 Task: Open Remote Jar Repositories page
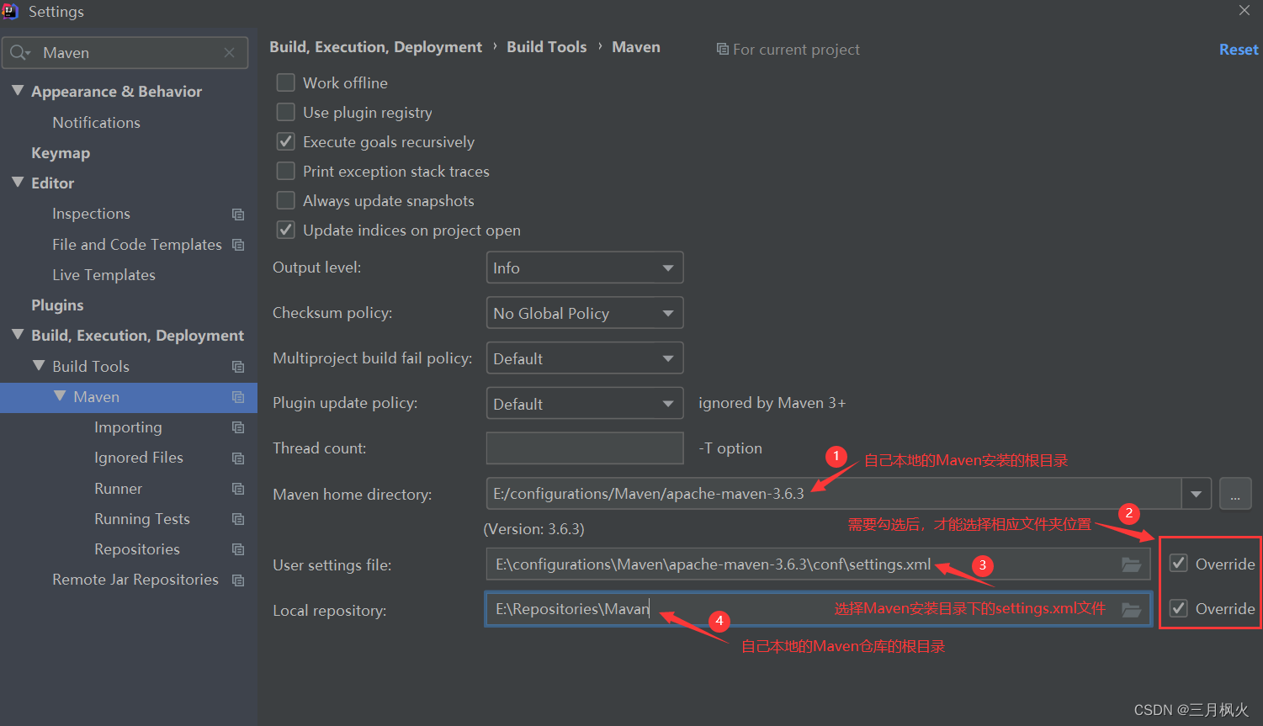[x=135, y=580]
